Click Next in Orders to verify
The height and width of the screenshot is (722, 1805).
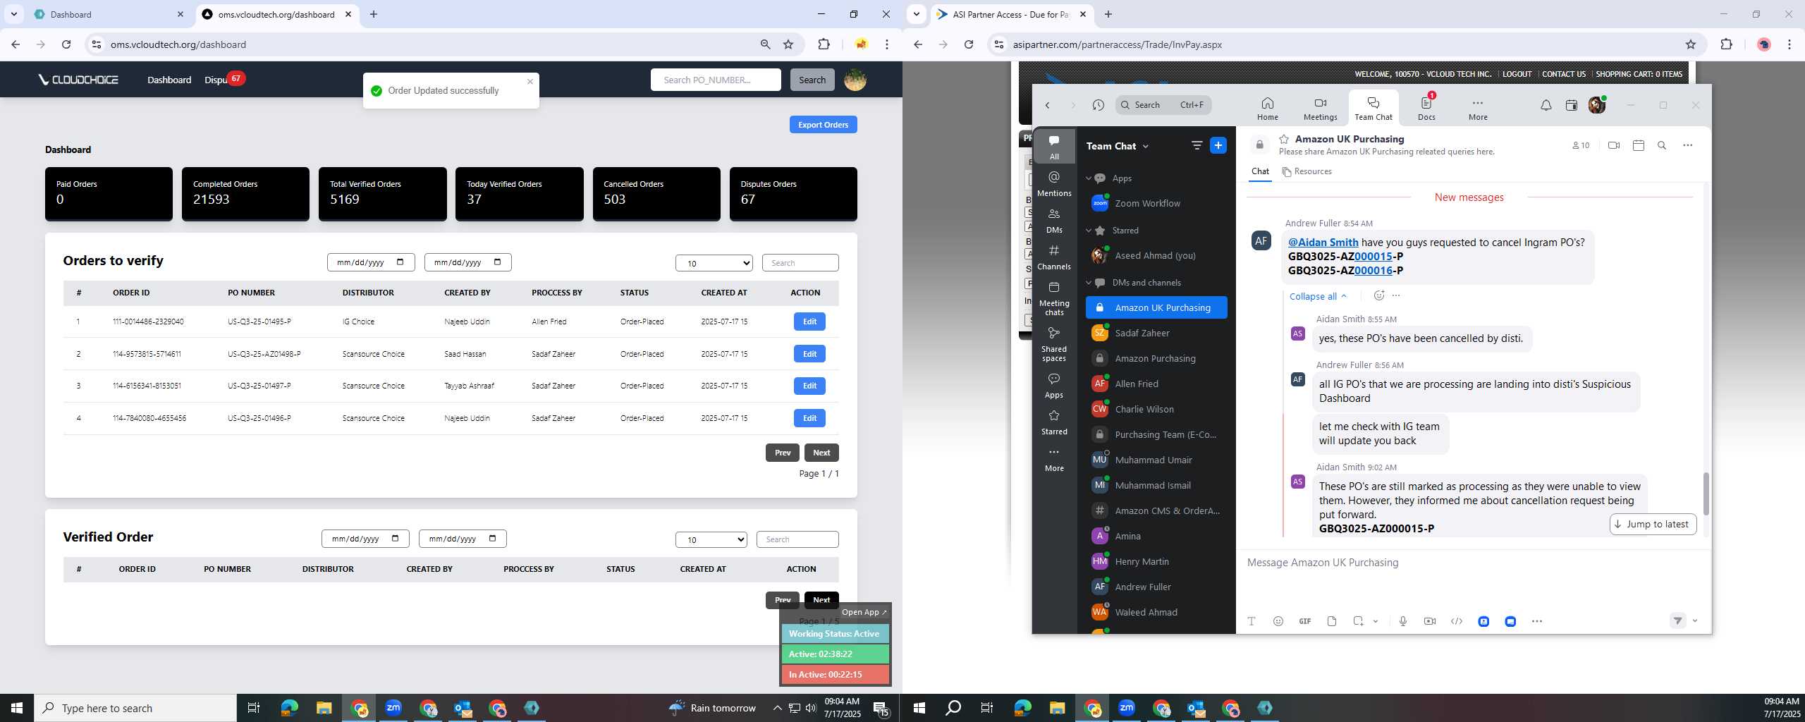821,453
